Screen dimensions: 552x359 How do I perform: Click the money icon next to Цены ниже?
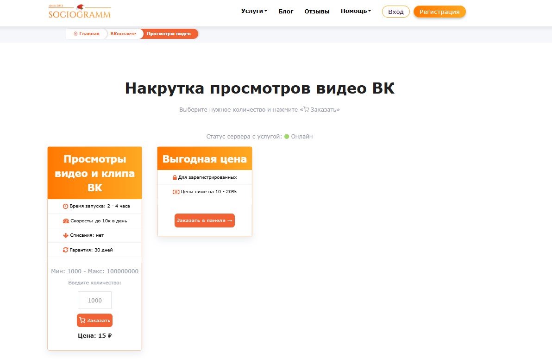tap(176, 192)
